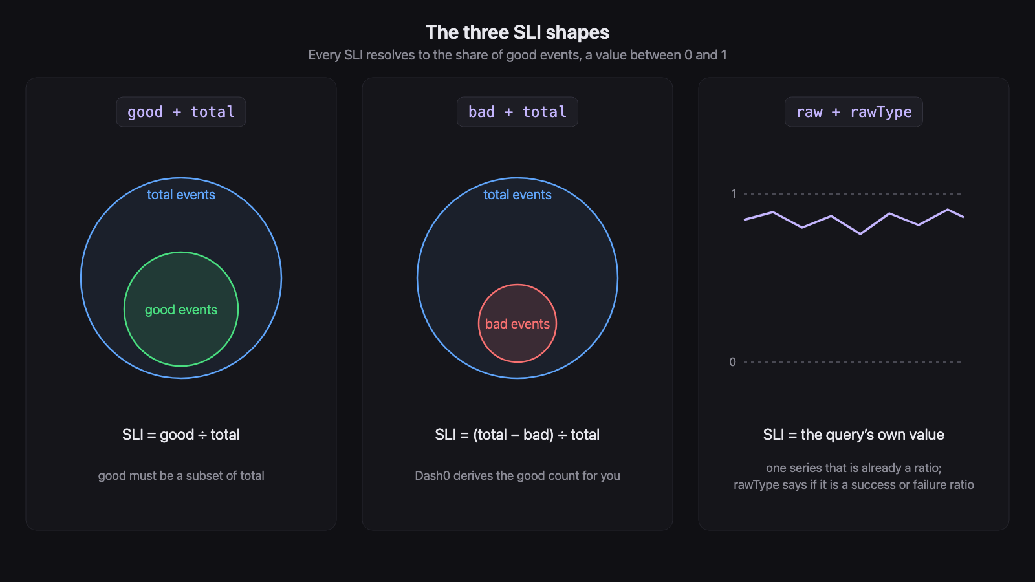Click 'total events' label in good + total card
The width and height of the screenshot is (1035, 582).
[x=181, y=195]
